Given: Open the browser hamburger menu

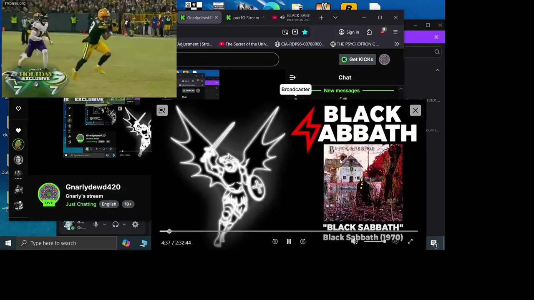Looking at the screenshot, I should coord(395,32).
